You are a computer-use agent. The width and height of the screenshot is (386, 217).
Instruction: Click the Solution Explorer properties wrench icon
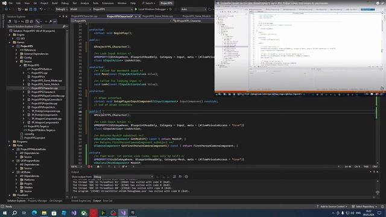(x=51, y=22)
